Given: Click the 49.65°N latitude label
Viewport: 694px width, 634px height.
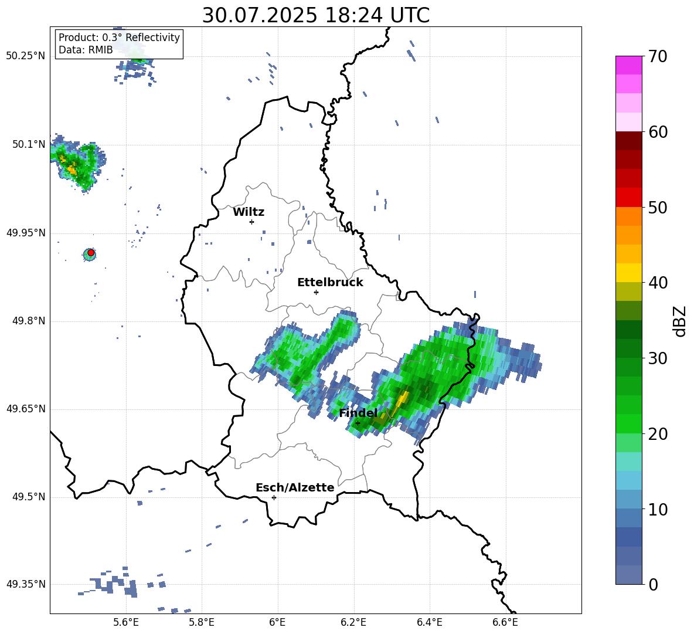Looking at the screenshot, I should (x=26, y=409).
